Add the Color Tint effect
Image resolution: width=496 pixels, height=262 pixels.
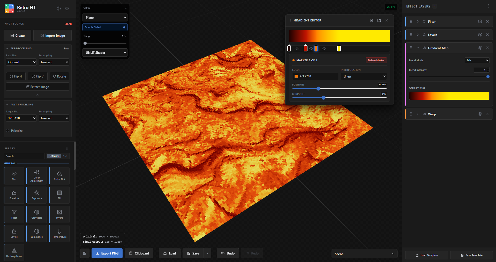pyautogui.click(x=59, y=176)
